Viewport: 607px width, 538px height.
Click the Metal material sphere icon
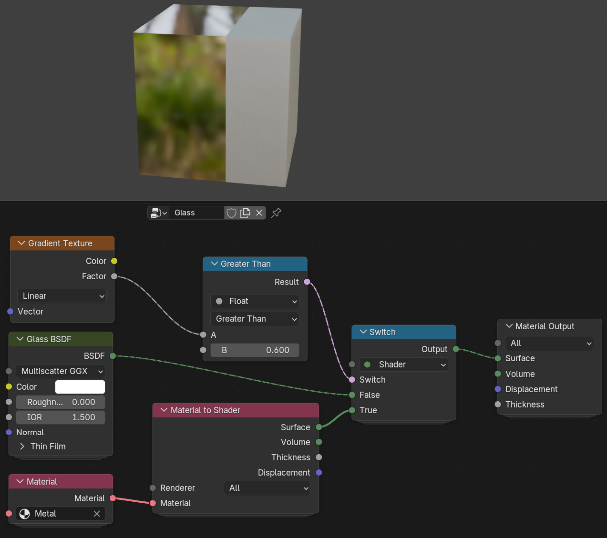click(x=25, y=514)
